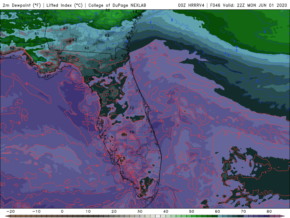Click the "10" color scale label
Viewport: 290px width, 218px height.
point(88,211)
